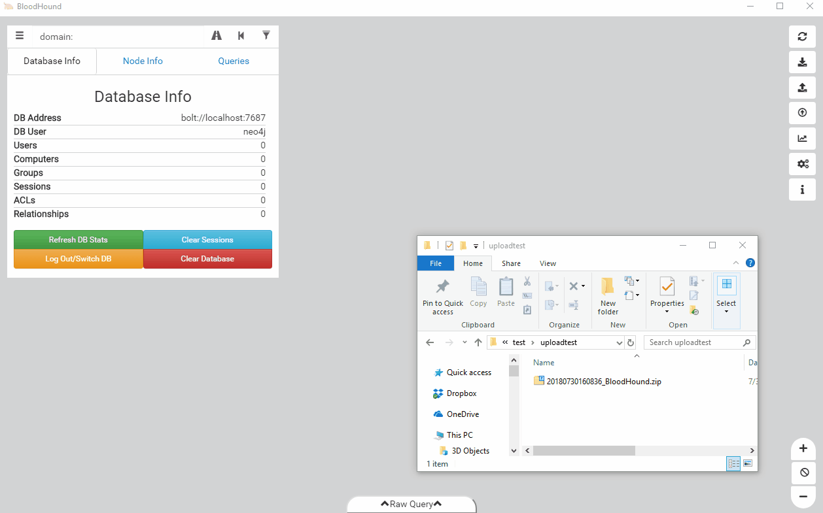Viewport: 823px width, 513px height.
Task: Expand the Explorer address bar history dropdown
Action: click(x=620, y=342)
